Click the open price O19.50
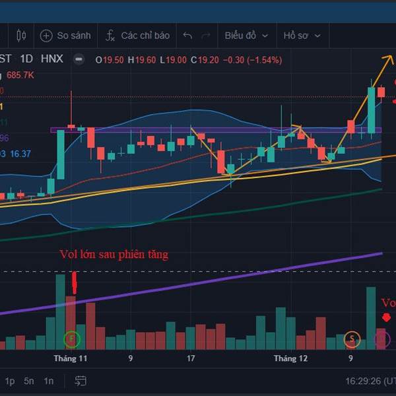The height and width of the screenshot is (396, 396). 110,60
